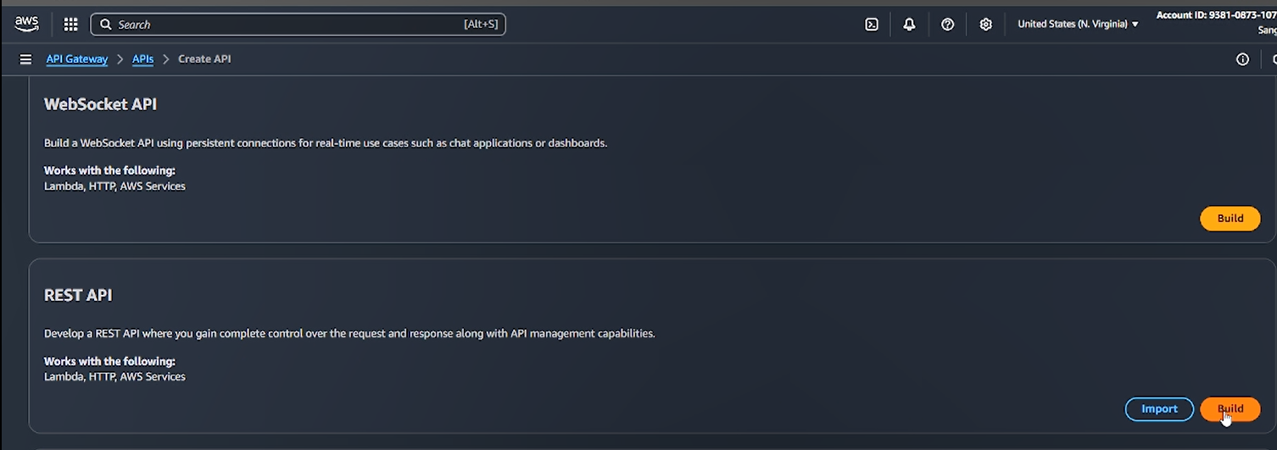Open the settings gear icon
Image resolution: width=1277 pixels, height=450 pixels.
[x=985, y=25]
